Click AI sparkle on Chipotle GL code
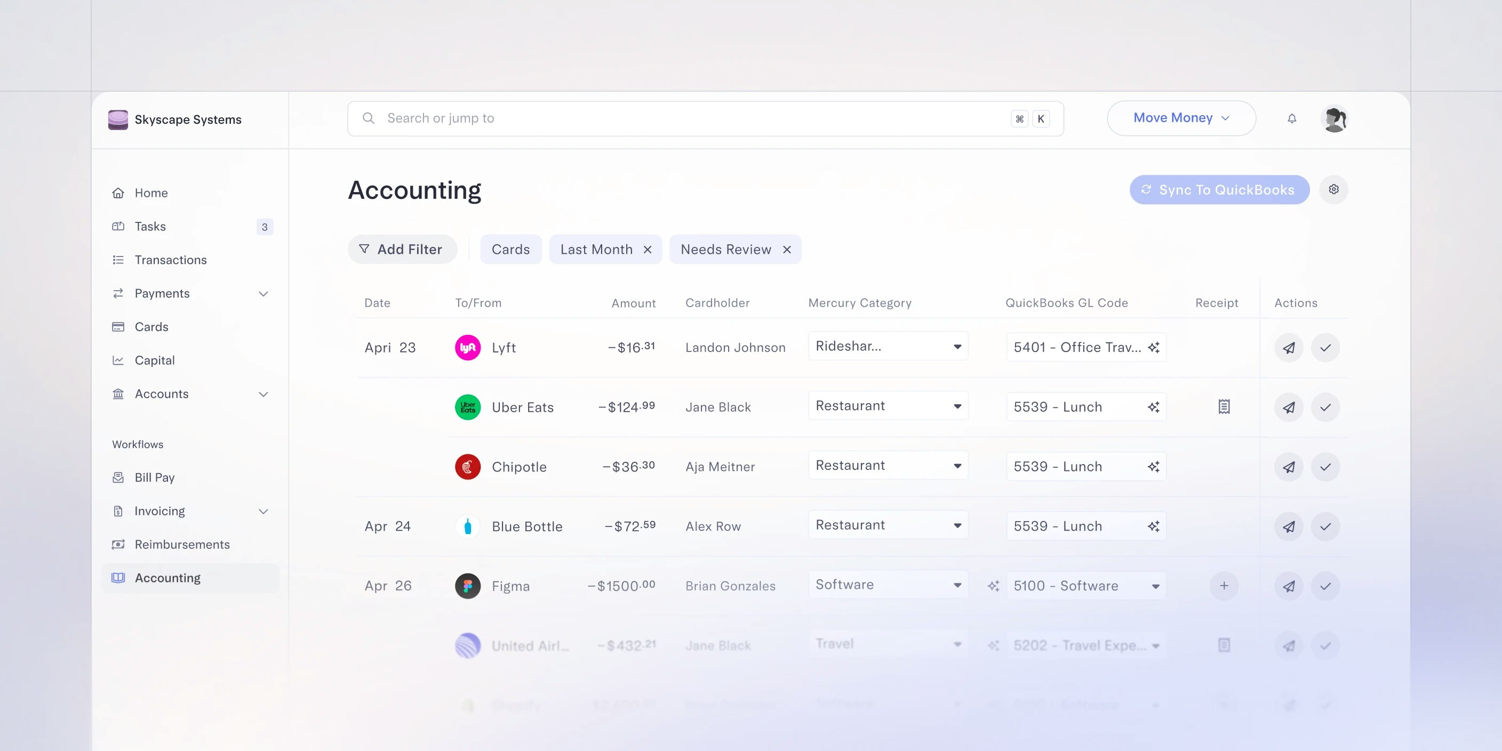Viewport: 1502px width, 751px height. tap(1153, 467)
